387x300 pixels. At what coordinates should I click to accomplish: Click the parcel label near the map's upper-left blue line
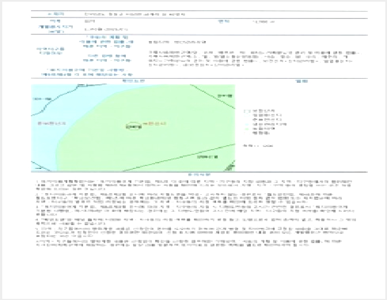(42, 99)
